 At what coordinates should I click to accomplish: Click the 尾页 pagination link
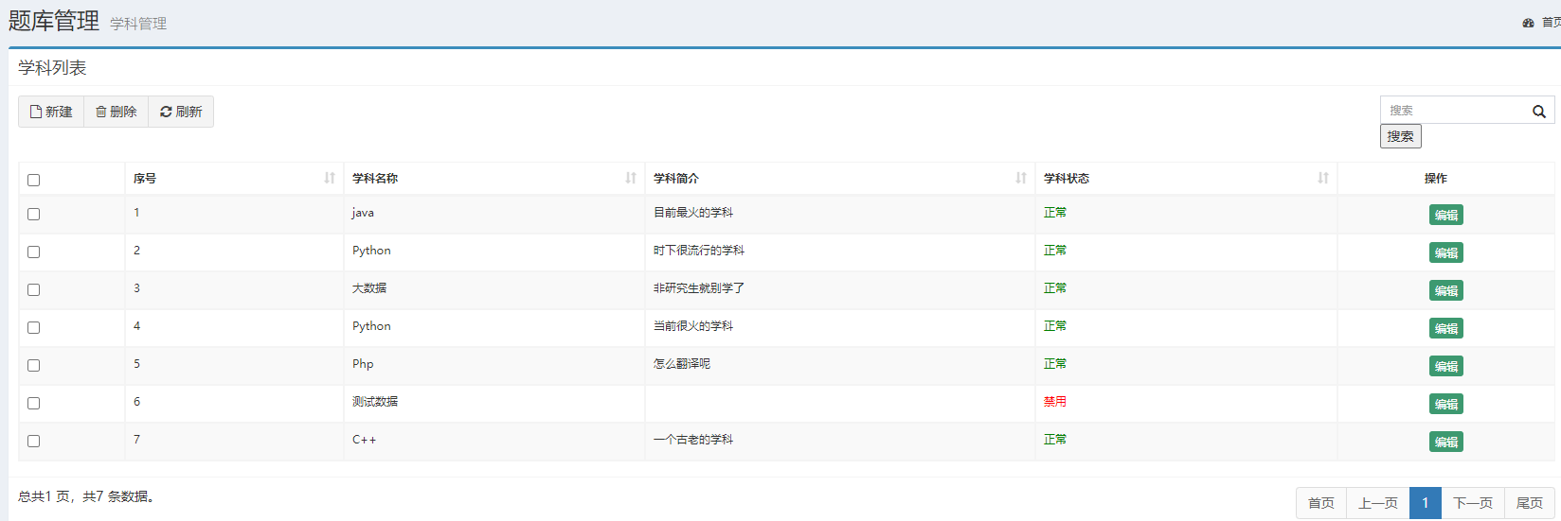(x=1530, y=503)
